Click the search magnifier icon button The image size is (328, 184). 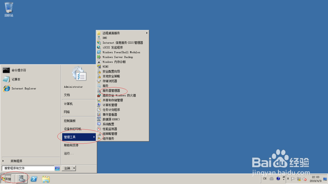57,168
